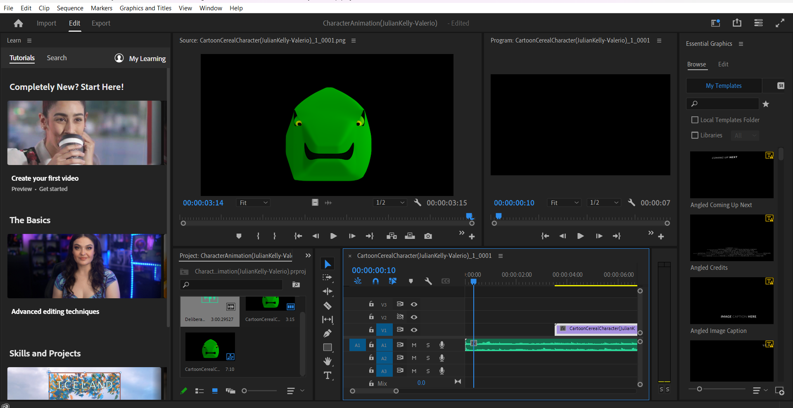The height and width of the screenshot is (408, 793).
Task: Expand Source monitor button overflow chevrons
Action: click(461, 233)
